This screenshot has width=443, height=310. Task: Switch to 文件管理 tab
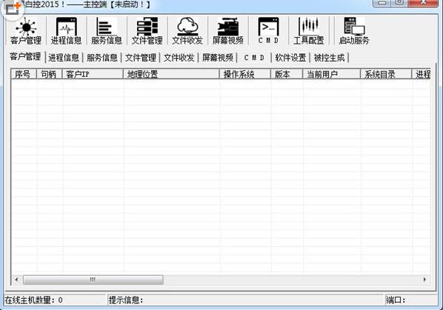(x=141, y=58)
